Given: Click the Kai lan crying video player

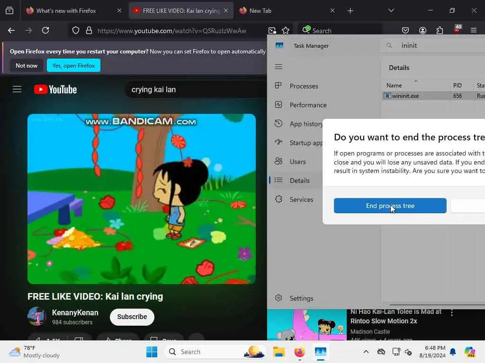Looking at the screenshot, I should coord(142,199).
